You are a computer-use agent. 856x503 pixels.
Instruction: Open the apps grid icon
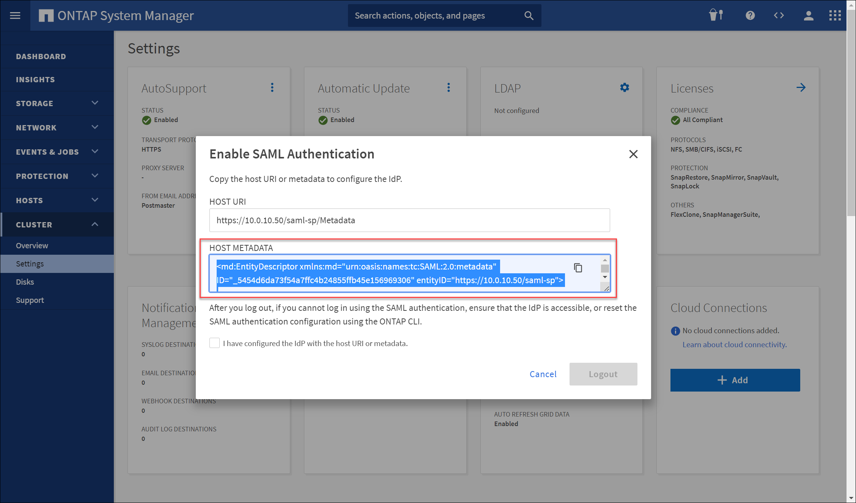point(835,16)
